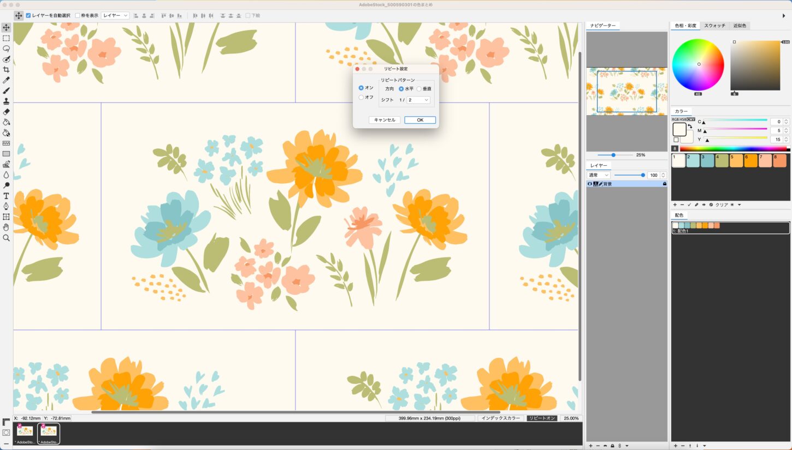Screen dimensions: 792x450
Task: Select palette color swatch number 6
Action: click(750, 160)
